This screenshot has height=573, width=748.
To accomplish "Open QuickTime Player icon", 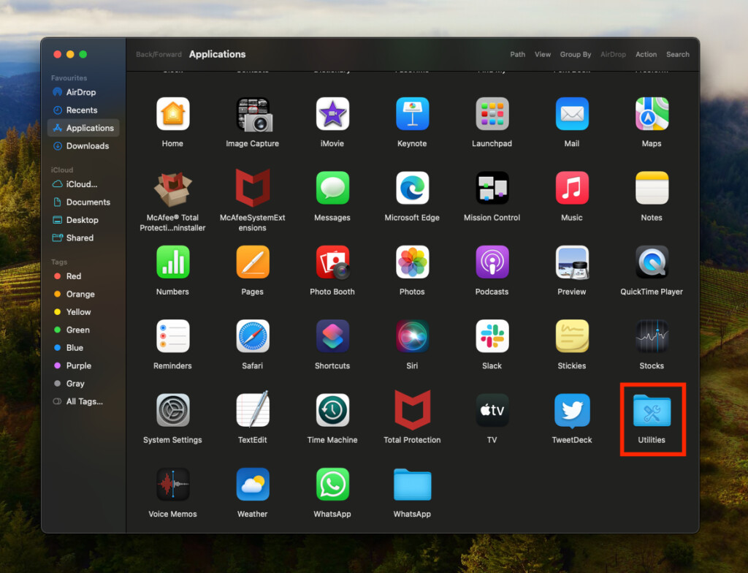I will click(652, 262).
